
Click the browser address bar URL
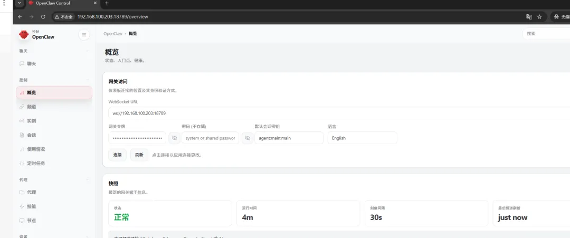113,17
